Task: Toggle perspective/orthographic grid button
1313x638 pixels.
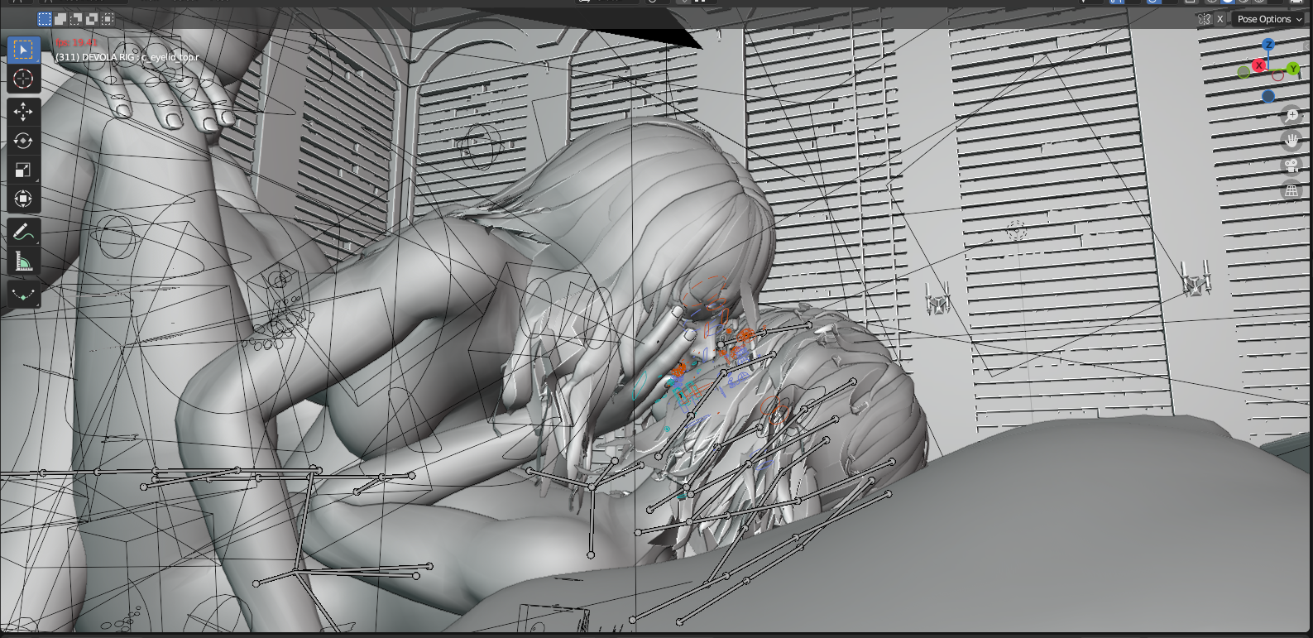Action: point(1291,191)
